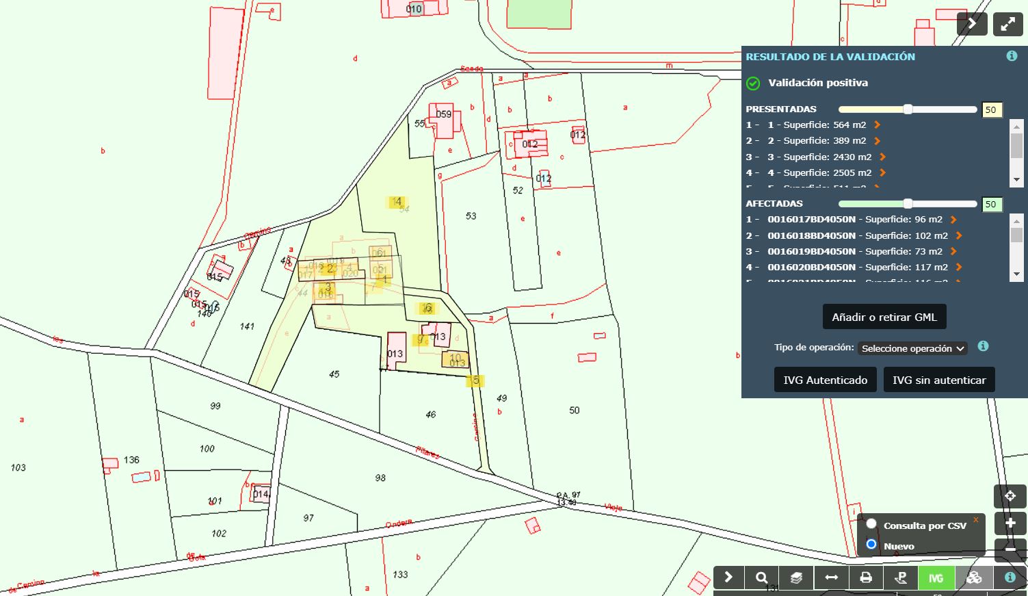Click parcel number 98 on the map
Viewport: 1028px width, 596px height.
[380, 478]
